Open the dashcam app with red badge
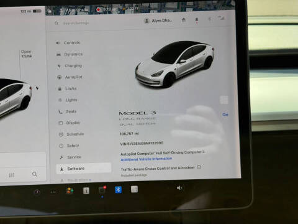 tap(102, 190)
